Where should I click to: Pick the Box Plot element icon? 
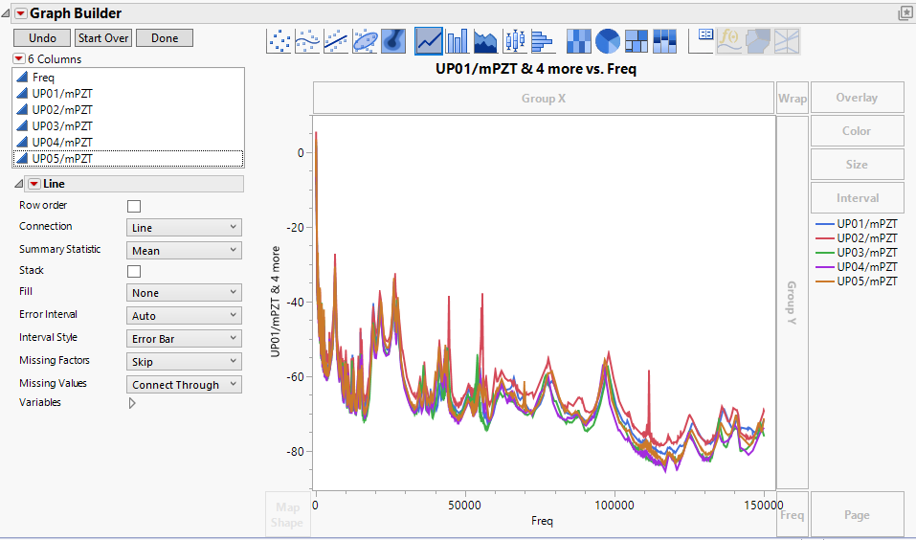point(515,41)
